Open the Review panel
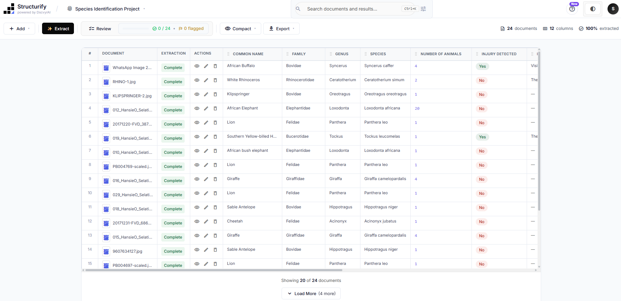This screenshot has height=301, width=621. 100,29
